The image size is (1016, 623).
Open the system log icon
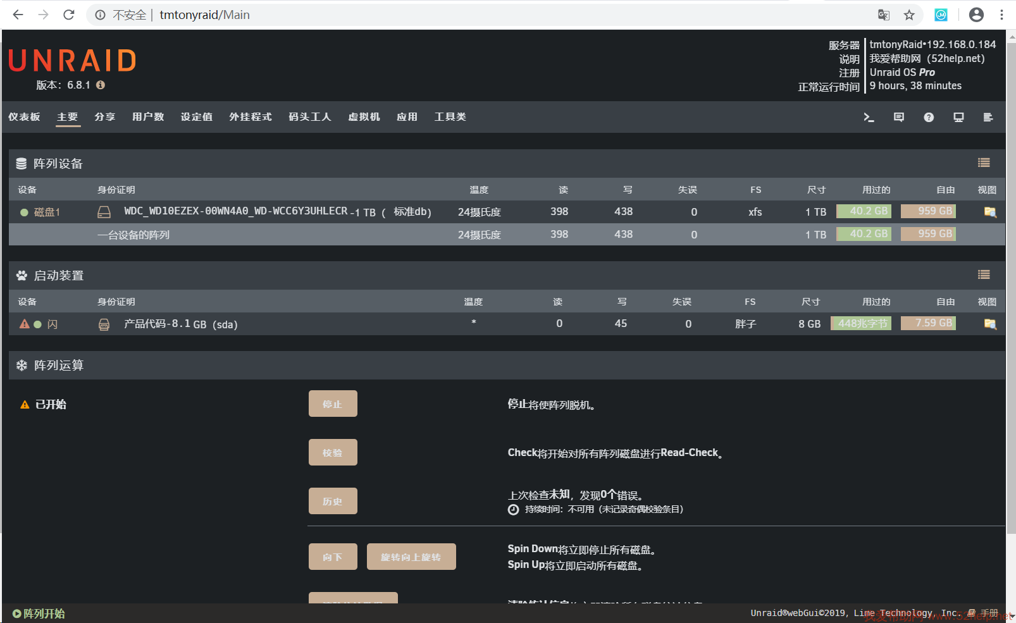click(x=988, y=117)
